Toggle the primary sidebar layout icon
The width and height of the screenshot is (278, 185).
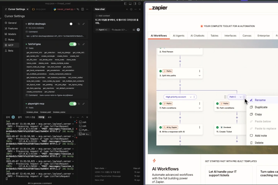pyautogui.click(x=125, y=3)
